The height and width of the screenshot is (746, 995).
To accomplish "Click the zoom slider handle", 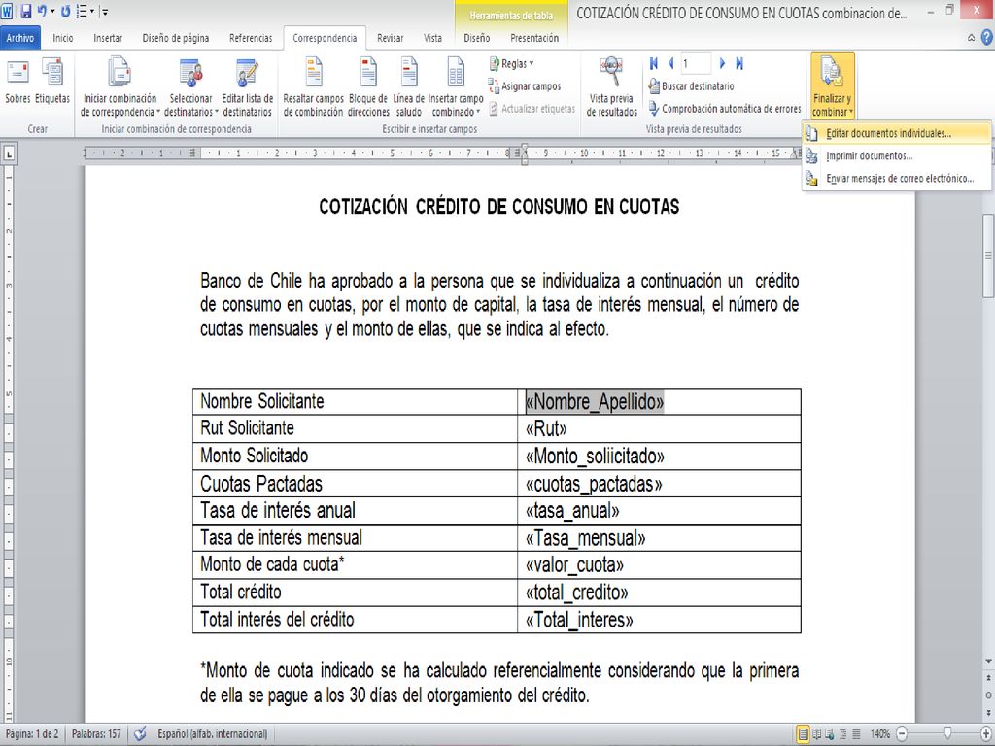I will (947, 733).
